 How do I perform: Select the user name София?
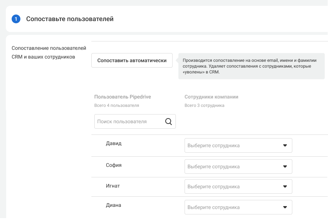(114, 165)
